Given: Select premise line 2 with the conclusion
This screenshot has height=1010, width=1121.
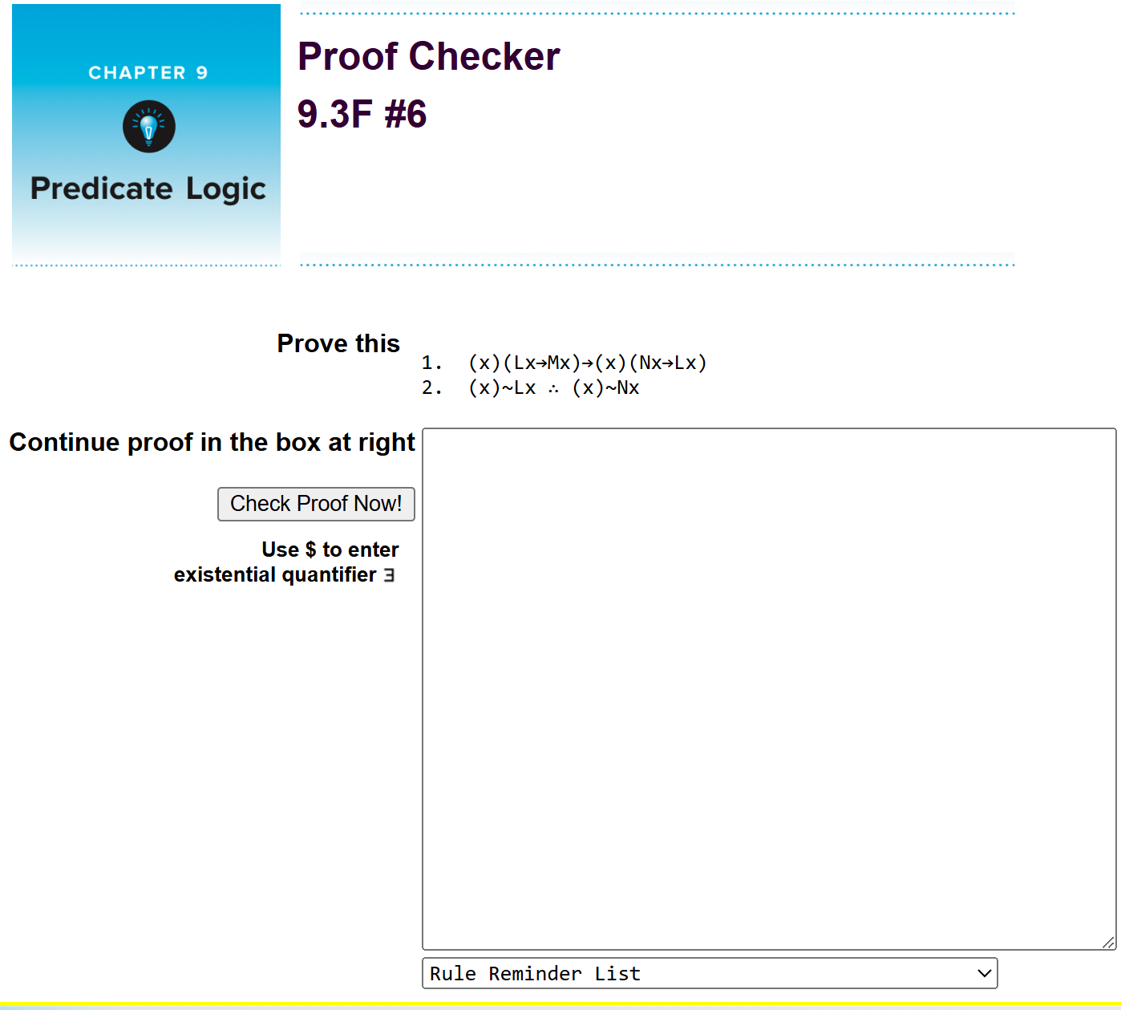Looking at the screenshot, I should (530, 388).
